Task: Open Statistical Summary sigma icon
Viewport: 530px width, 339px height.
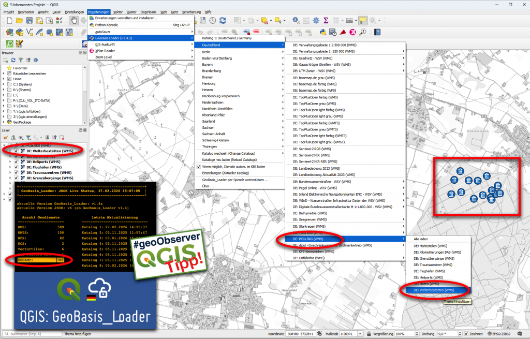Action: (327, 20)
